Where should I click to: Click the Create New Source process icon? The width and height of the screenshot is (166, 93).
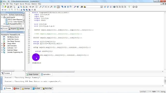(x=4, y=39)
